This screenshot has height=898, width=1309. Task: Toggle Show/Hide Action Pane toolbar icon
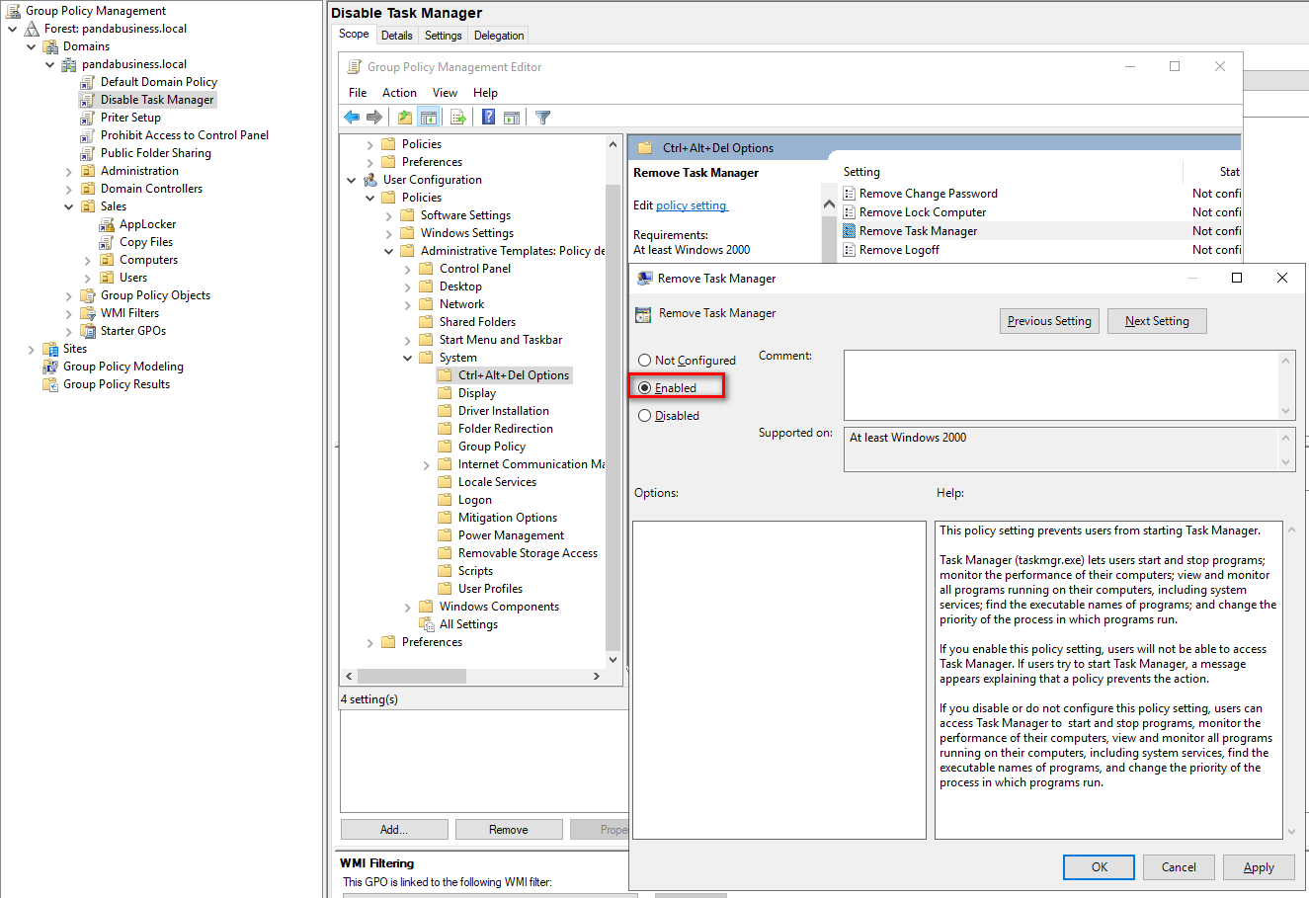coord(512,117)
